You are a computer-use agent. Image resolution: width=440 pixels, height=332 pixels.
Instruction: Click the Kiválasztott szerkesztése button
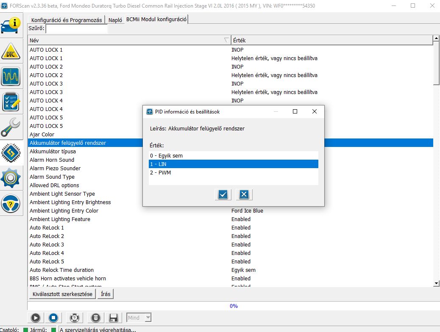62,294
